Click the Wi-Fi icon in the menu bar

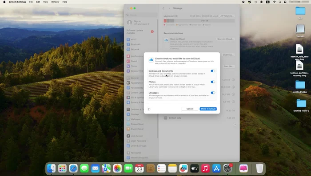pyautogui.click(x=274, y=2)
